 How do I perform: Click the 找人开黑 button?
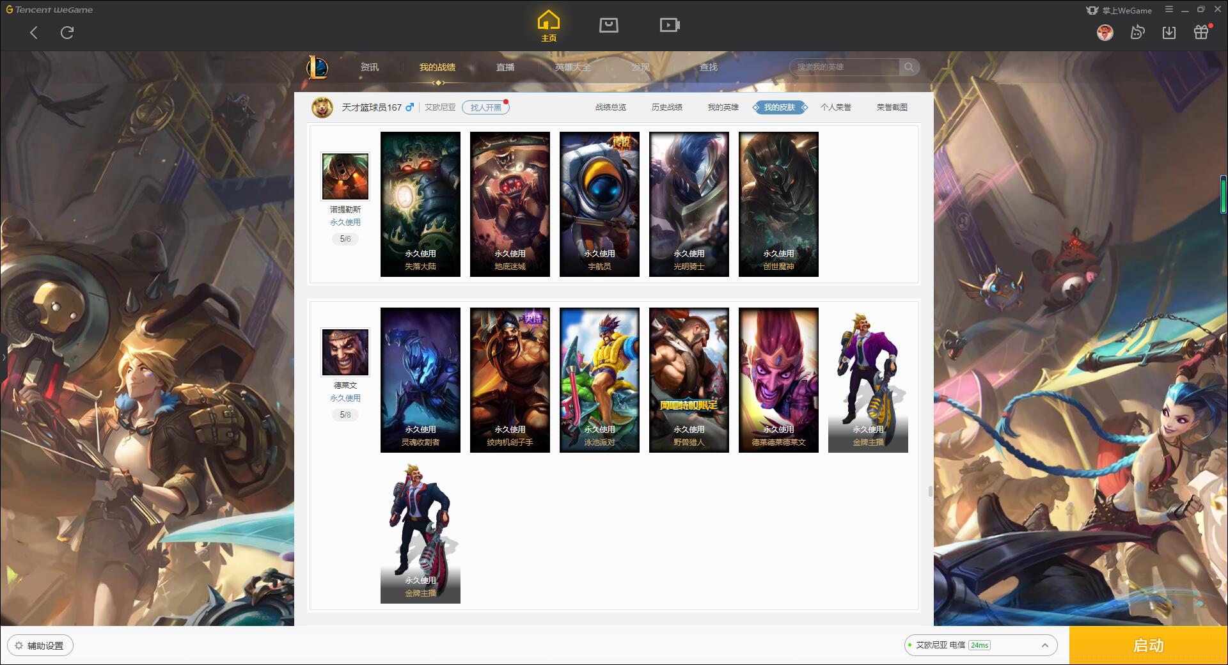click(485, 107)
